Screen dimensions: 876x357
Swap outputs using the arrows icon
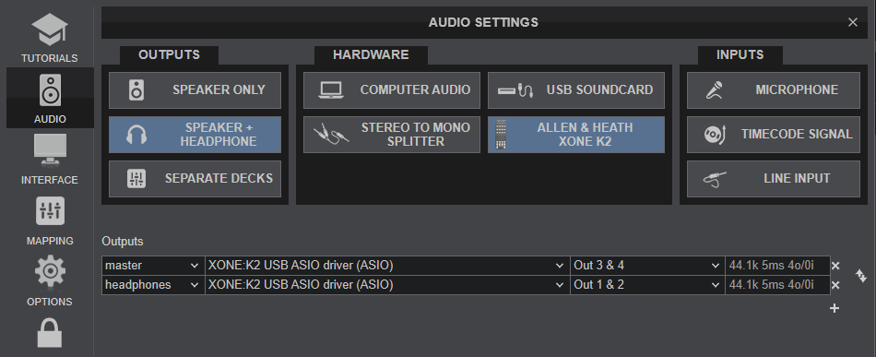click(861, 276)
